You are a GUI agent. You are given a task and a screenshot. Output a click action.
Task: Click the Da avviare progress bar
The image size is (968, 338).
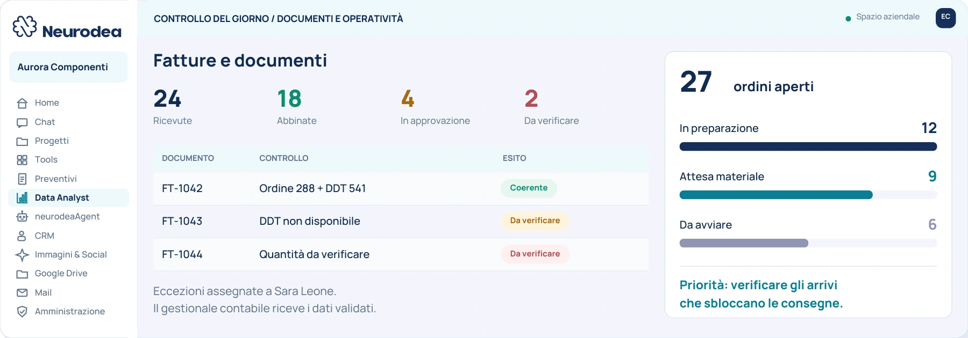[808, 243]
